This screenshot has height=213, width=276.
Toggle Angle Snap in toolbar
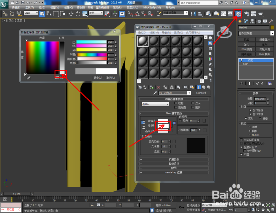pos(137,14)
